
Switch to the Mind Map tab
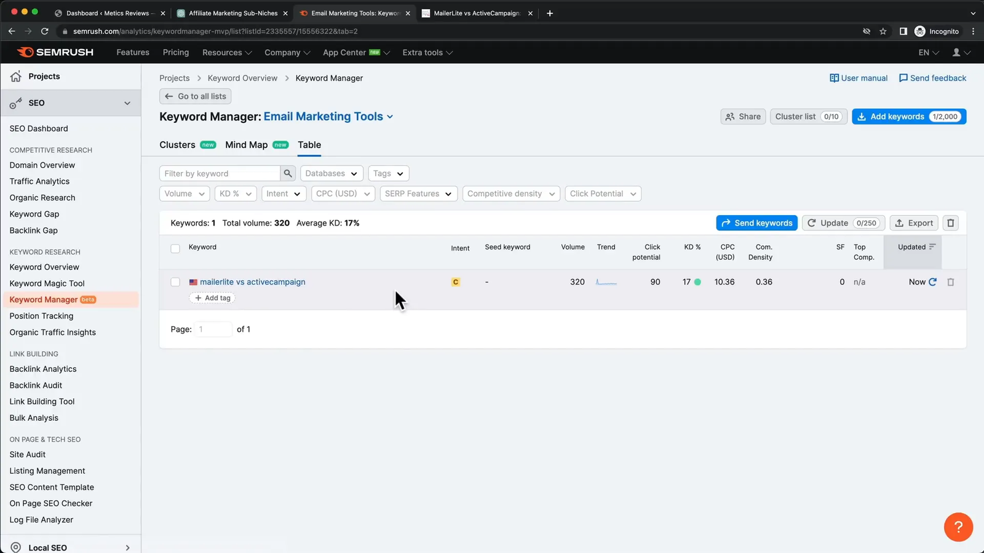(256, 145)
